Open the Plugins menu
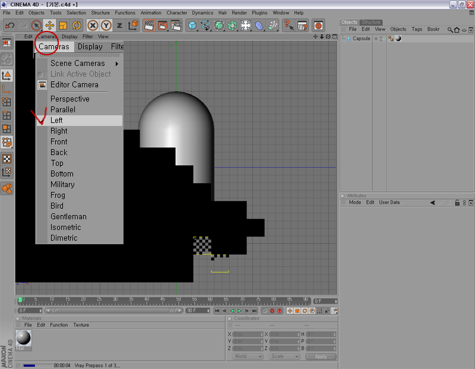Image resolution: width=475 pixels, height=369 pixels. [x=259, y=12]
